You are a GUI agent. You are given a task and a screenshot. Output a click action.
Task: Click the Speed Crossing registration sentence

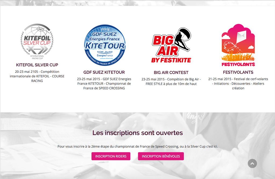click(x=137, y=146)
